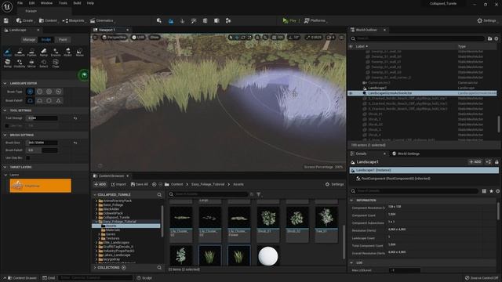502x282 pixels.
Task: Collapse the Landscape Editor section
Action: (5, 83)
